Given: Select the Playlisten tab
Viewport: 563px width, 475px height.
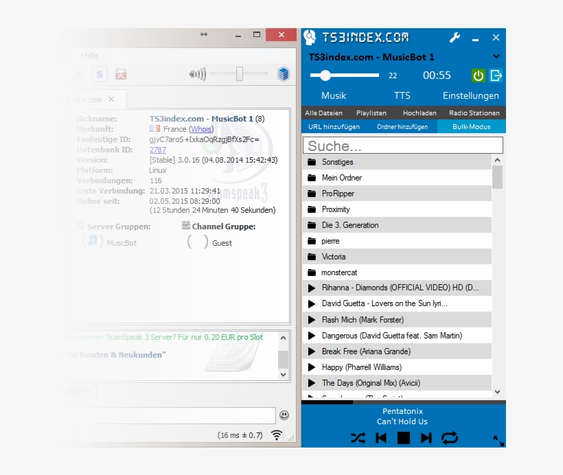Looking at the screenshot, I should 371,113.
